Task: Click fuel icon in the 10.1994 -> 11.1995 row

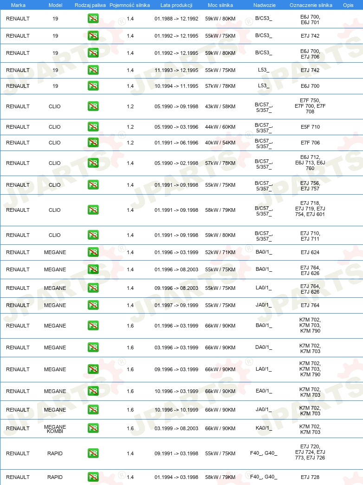Action: tap(93, 85)
